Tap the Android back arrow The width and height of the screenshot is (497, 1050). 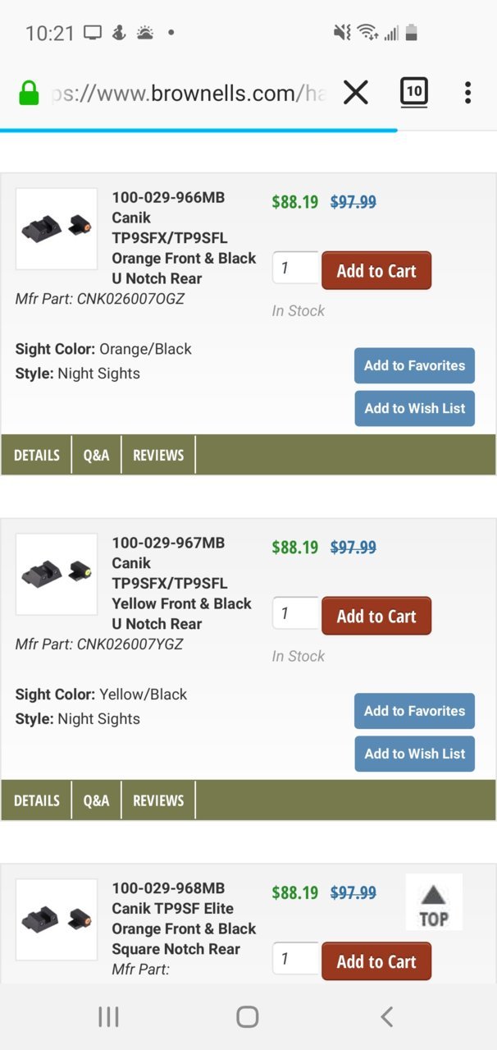(x=386, y=1017)
